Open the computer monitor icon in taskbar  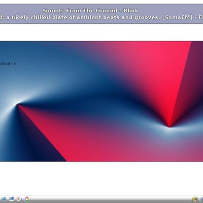coord(12,199)
